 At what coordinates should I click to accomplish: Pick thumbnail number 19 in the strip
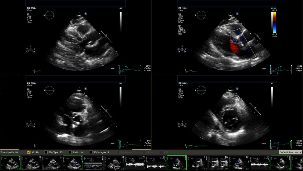(x=281, y=163)
